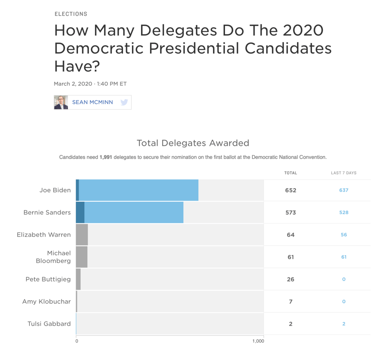The width and height of the screenshot is (384, 358).
Task: Click Bernie Sanders' dark blue bar segment
Action: point(80,213)
